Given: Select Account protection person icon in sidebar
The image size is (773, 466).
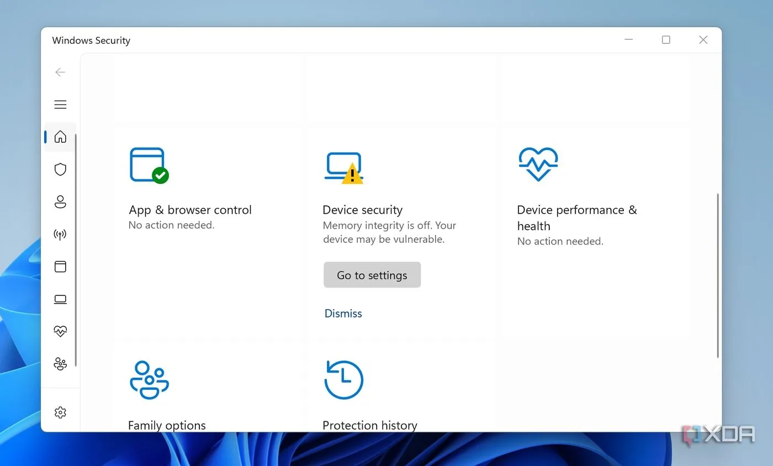Looking at the screenshot, I should click(60, 202).
